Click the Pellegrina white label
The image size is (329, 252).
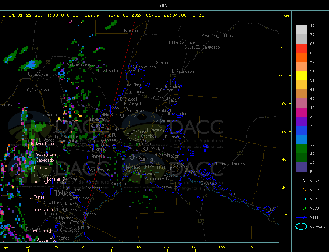point(45,154)
